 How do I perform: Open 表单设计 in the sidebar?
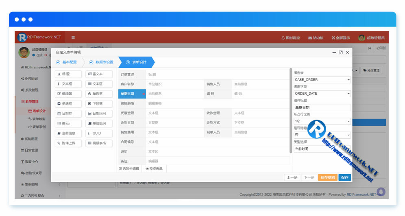[x=37, y=111]
